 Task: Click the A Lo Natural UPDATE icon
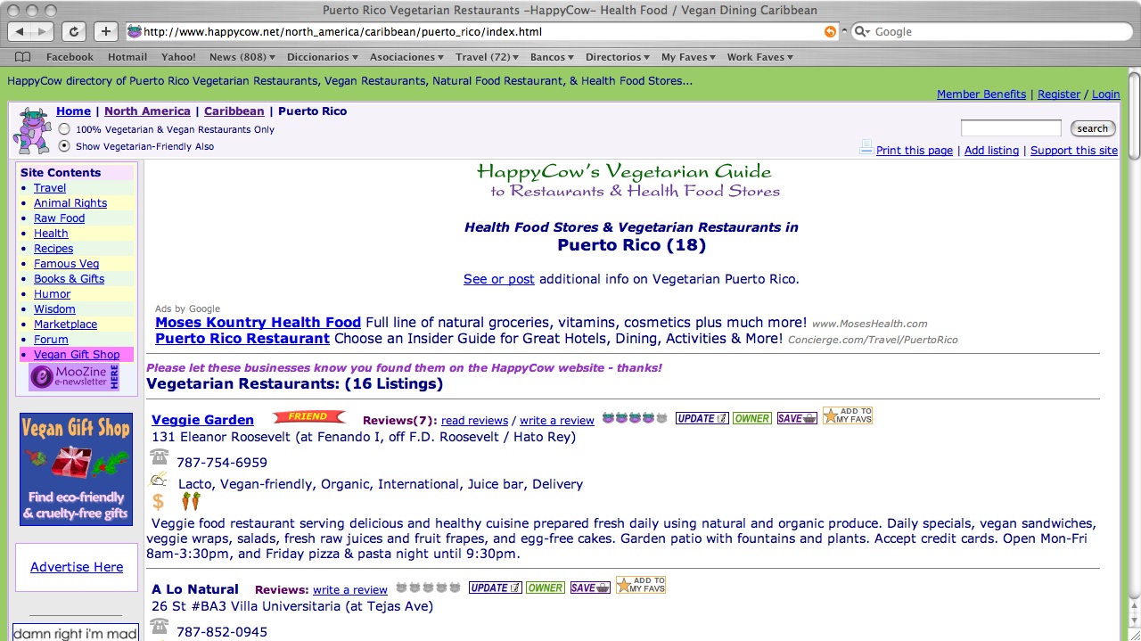[495, 588]
